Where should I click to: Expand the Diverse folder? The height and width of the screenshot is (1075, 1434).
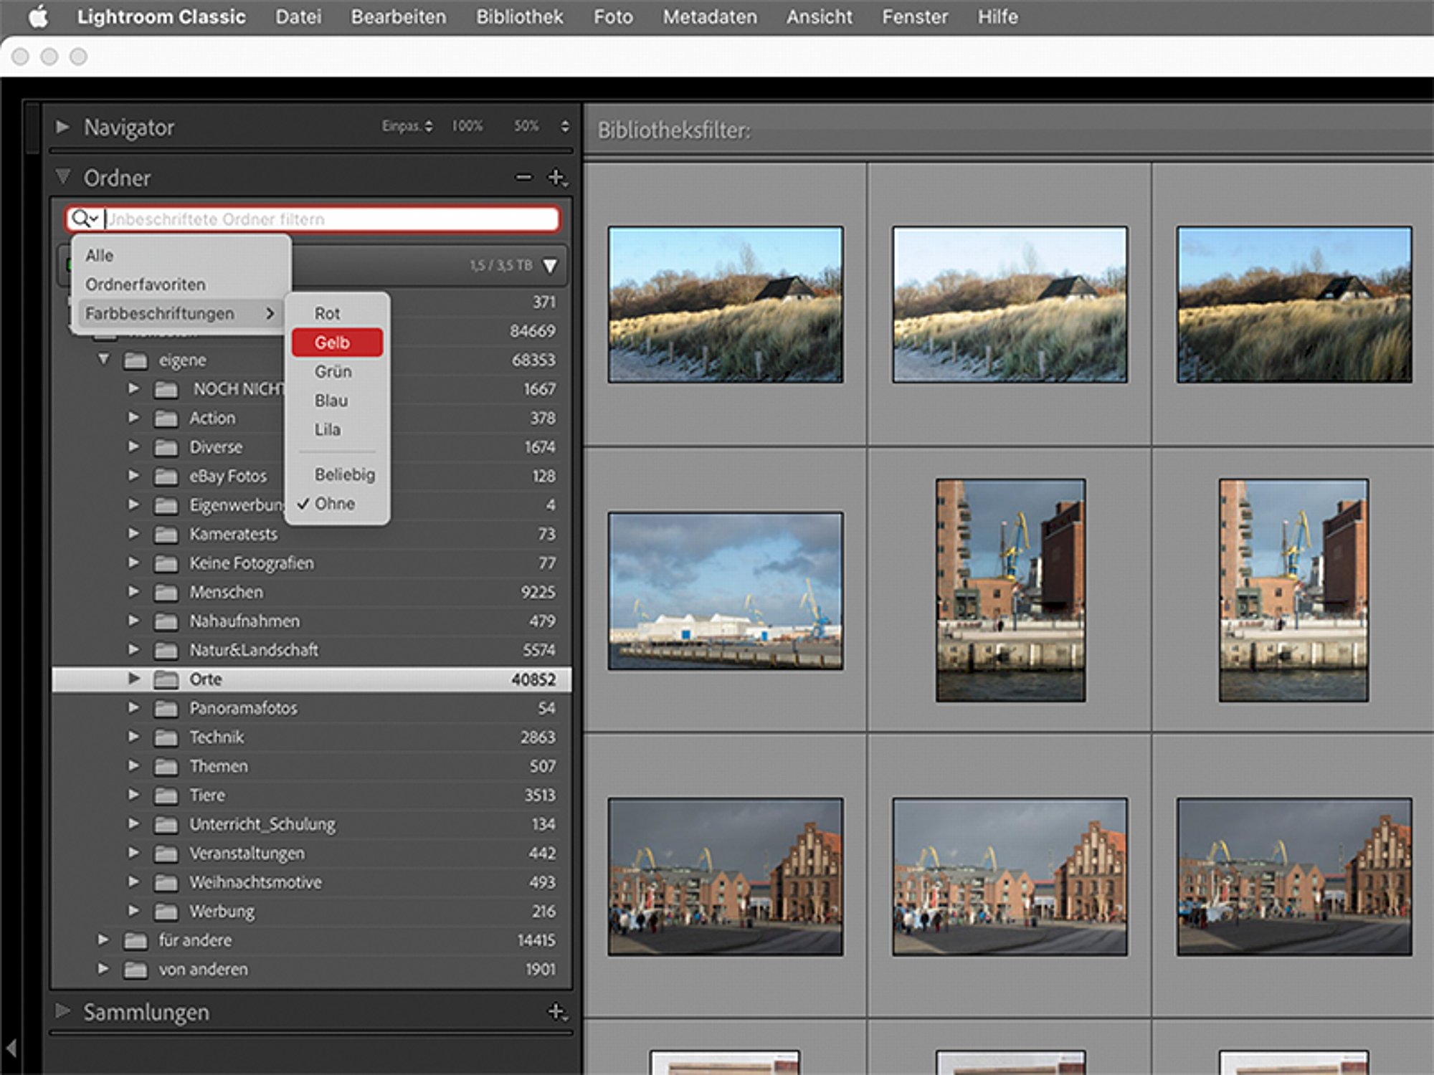[x=133, y=446]
